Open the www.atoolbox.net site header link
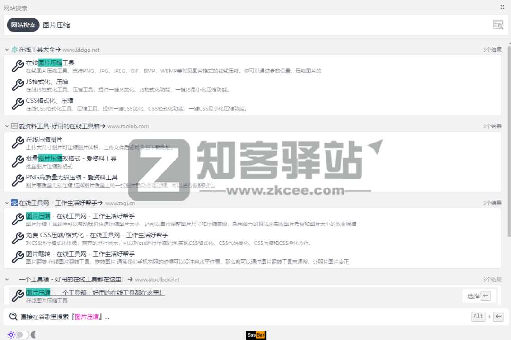 coord(157,279)
